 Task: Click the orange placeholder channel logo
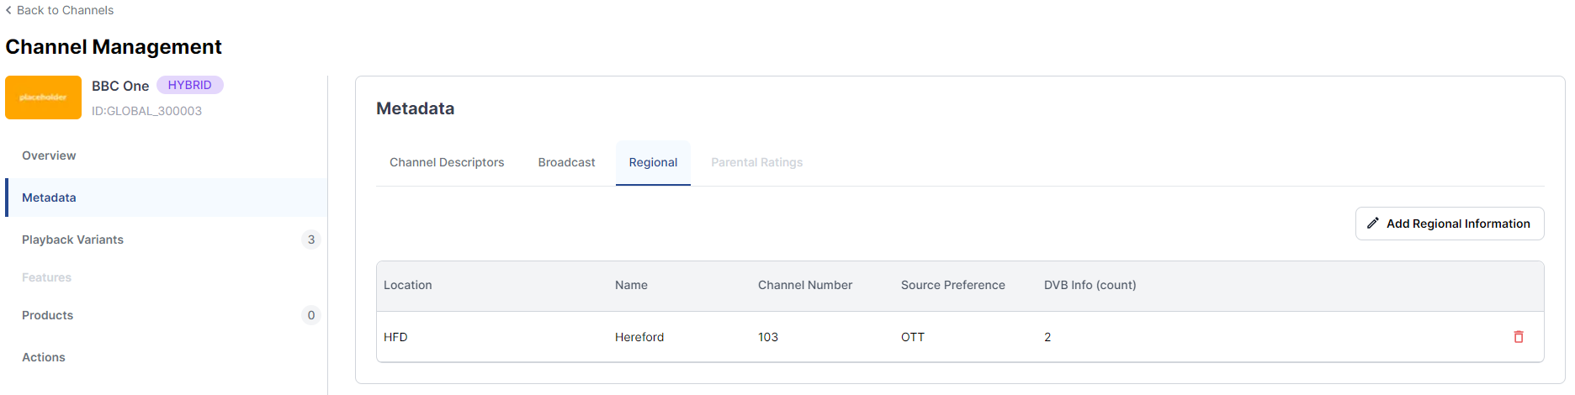[x=43, y=97]
